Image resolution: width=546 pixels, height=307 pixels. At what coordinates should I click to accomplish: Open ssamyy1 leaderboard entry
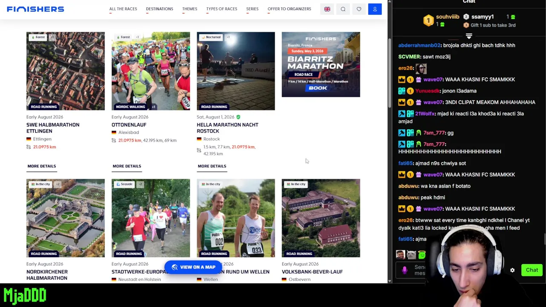pos(482,17)
